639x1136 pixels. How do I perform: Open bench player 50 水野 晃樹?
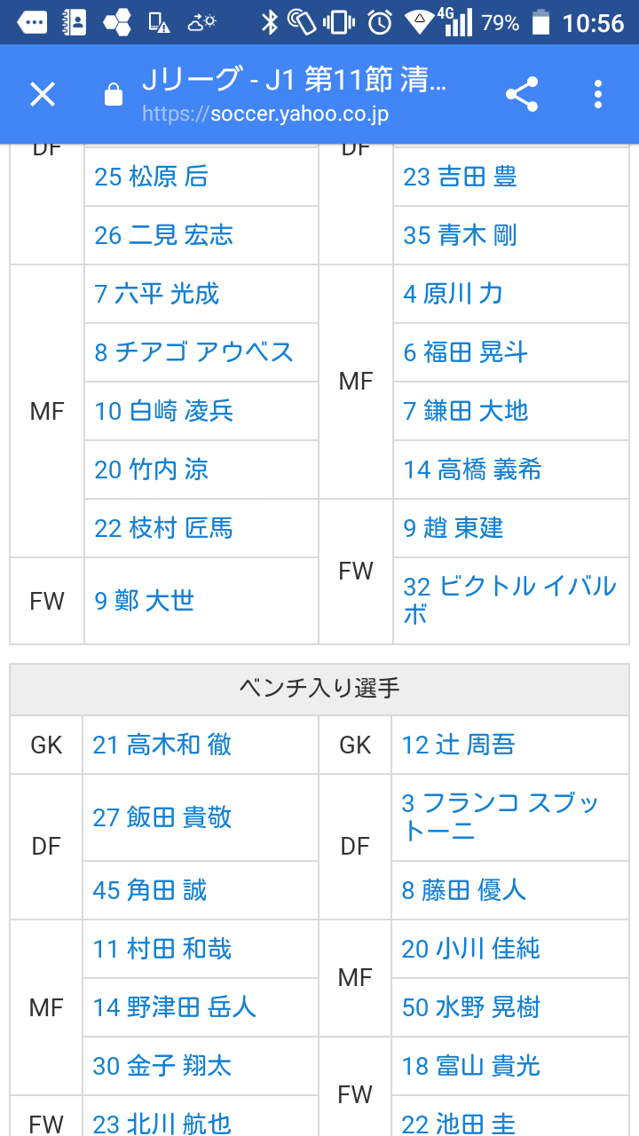470,1007
